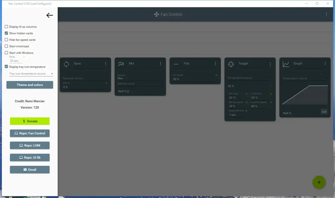Click the Graph card curve preview
335x198 pixels.
tap(305, 95)
